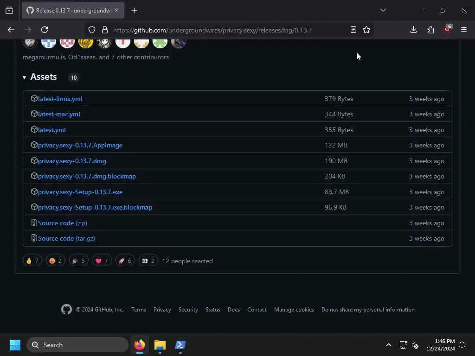This screenshot has height=356, width=475.
Task: Open Contact footer link
Action: [x=257, y=310]
